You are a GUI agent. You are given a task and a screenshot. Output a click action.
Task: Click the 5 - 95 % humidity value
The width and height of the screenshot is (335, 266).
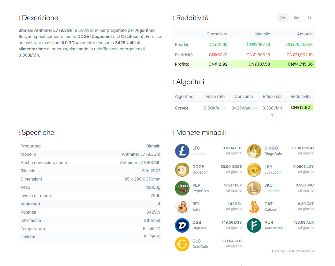152,237
